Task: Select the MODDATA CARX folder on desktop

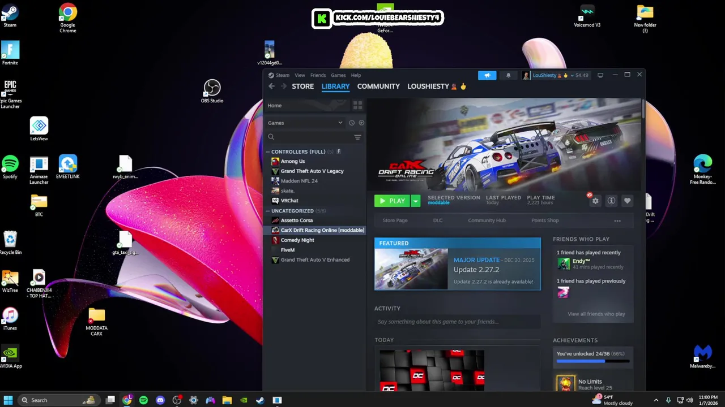Action: pos(96,323)
